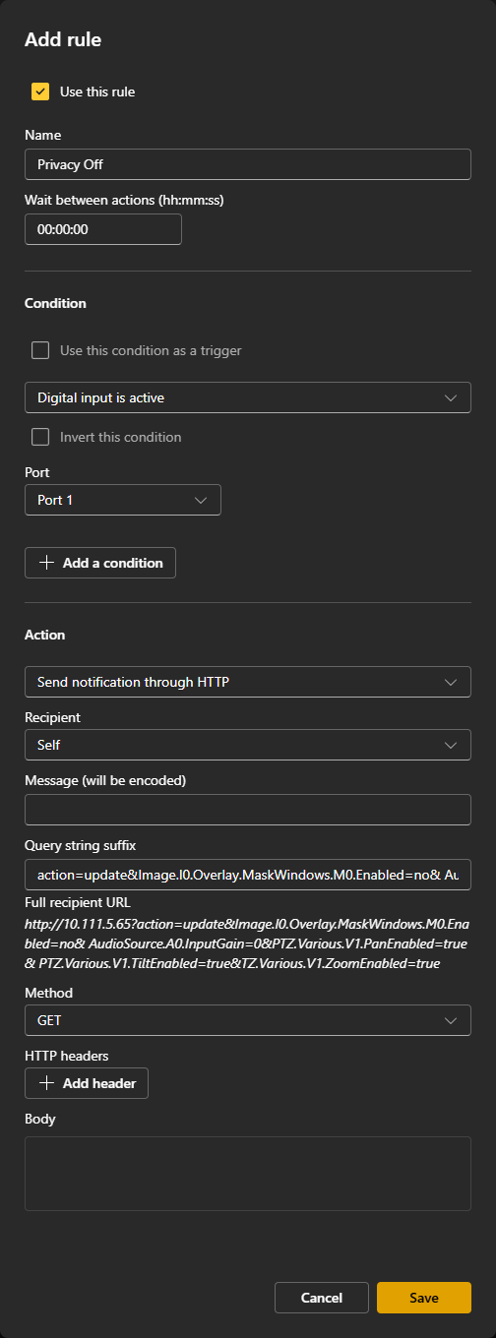Click the plus icon on Add a condition
Screen dimensions: 496x1338
(x=46, y=563)
